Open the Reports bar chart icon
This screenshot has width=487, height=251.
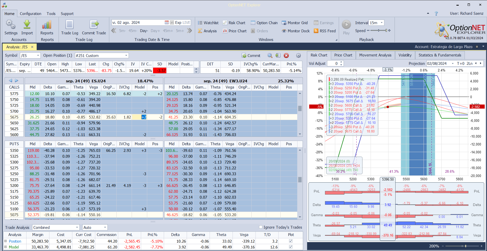tap(47, 25)
